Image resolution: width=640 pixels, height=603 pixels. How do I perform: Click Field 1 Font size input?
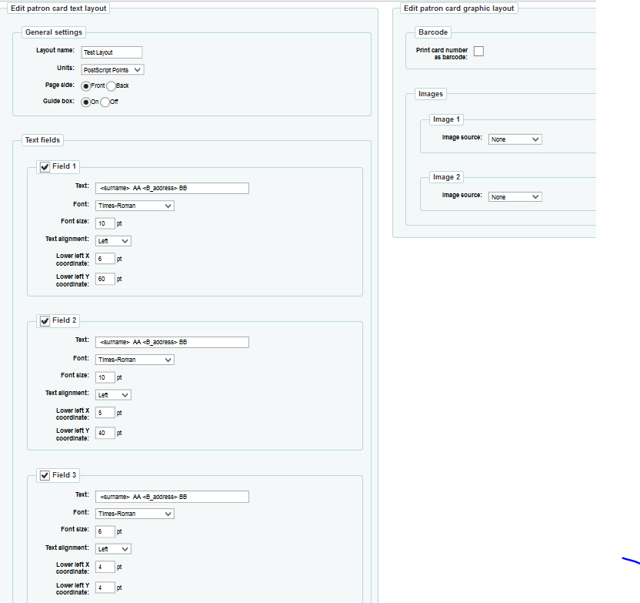point(105,223)
